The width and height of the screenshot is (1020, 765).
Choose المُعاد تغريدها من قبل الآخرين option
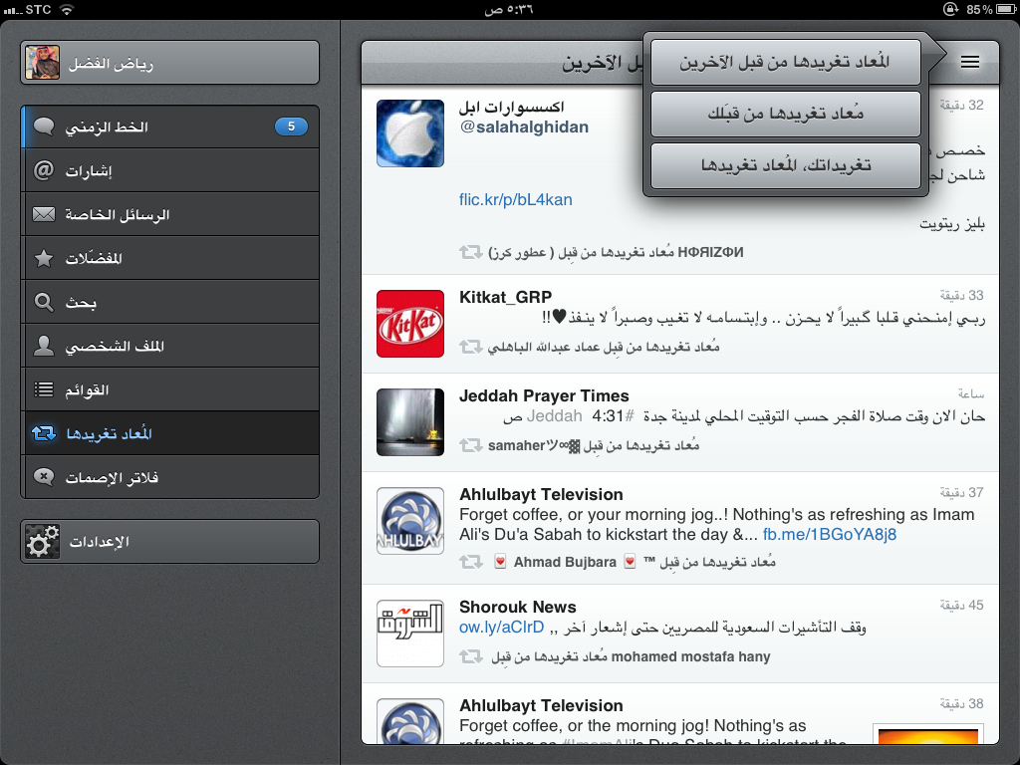click(x=784, y=62)
